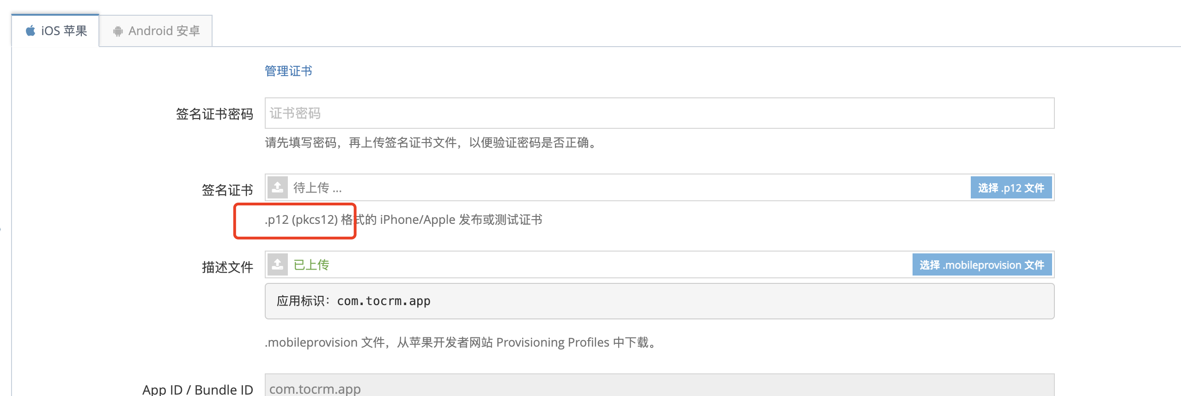Click the Android robot icon
This screenshot has width=1181, height=396.
(x=118, y=31)
